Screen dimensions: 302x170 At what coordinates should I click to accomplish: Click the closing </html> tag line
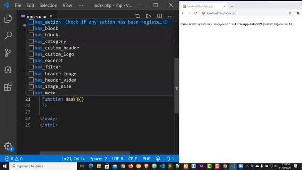pos(48,125)
